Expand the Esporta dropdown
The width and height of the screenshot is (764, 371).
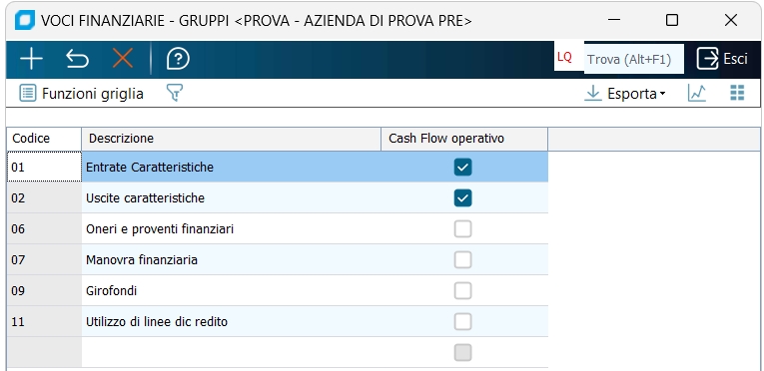click(x=625, y=93)
